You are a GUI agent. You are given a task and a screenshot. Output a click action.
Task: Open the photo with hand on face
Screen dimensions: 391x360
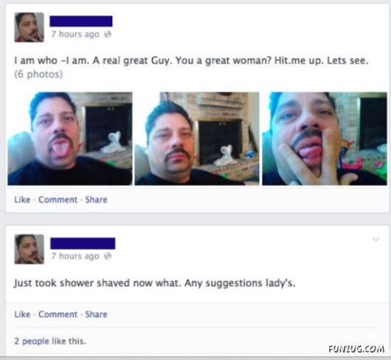325,139
